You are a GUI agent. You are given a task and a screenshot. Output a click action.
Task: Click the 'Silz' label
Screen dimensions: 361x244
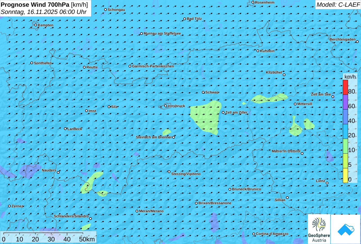tap(114, 107)
